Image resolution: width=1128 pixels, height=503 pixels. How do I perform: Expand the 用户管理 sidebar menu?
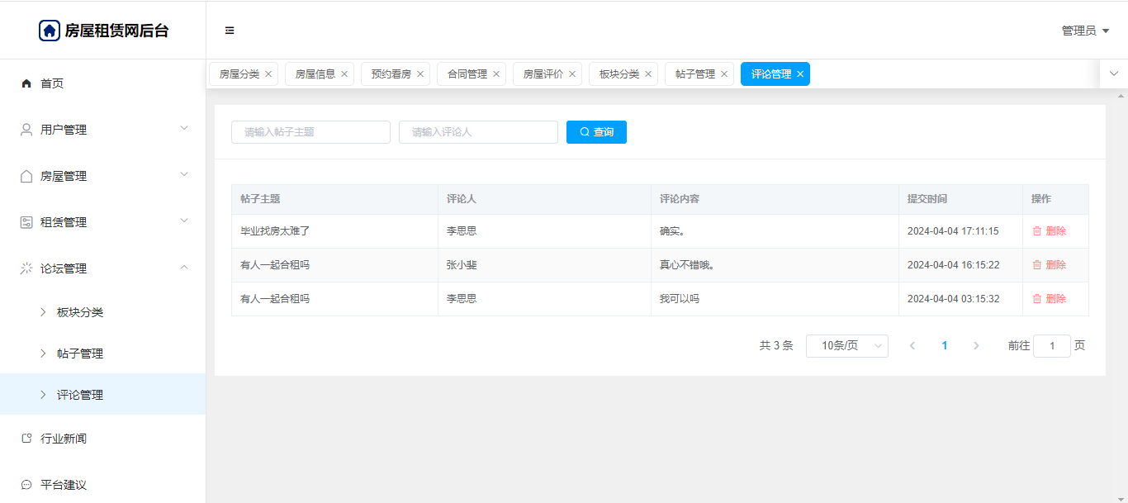coord(102,130)
